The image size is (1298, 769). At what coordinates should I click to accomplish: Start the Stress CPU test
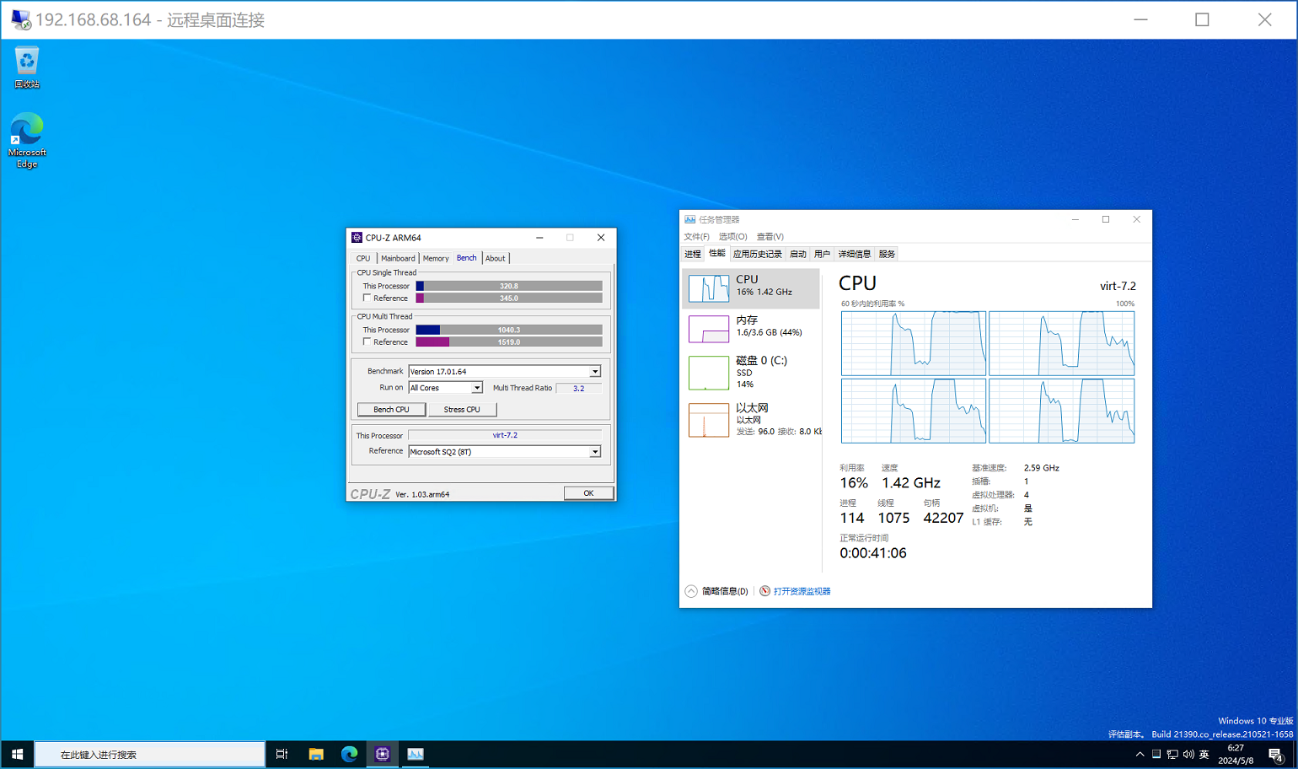click(x=462, y=408)
